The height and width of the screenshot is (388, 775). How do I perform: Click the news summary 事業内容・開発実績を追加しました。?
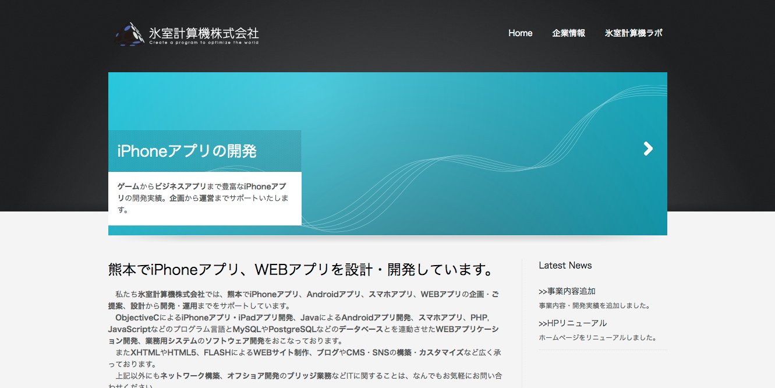coord(594,305)
